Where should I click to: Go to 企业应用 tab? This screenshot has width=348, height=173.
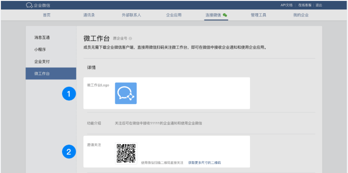[x=174, y=15]
